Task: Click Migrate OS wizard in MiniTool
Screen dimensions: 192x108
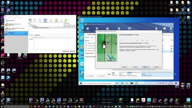Action: click(x=90, y=43)
